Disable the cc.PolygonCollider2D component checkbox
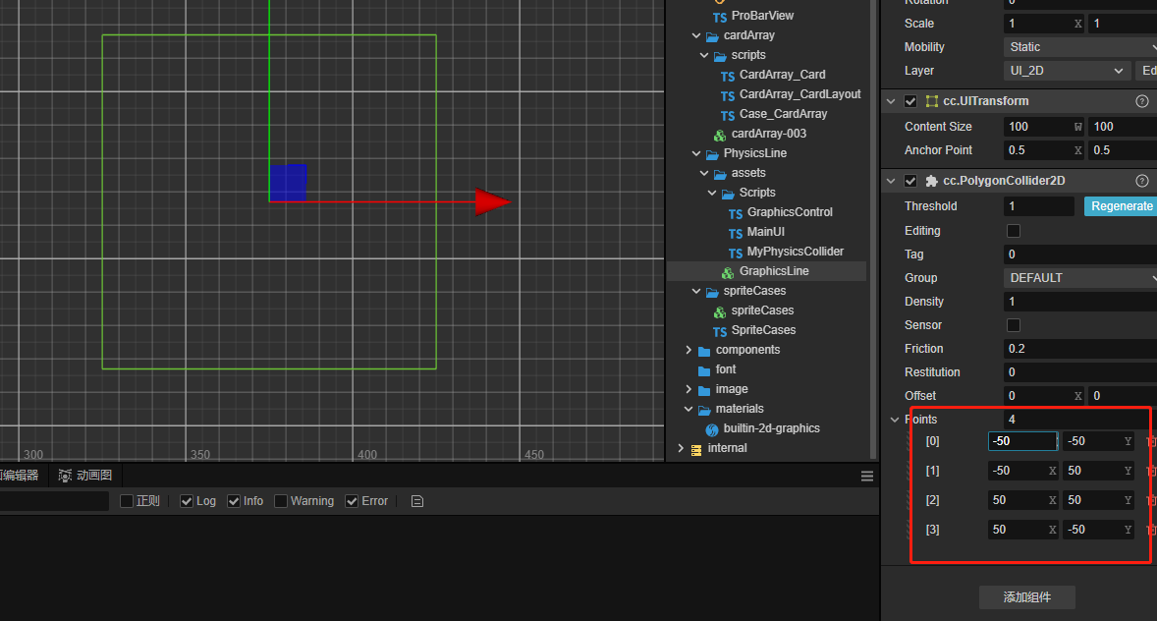This screenshot has width=1157, height=621. pyautogui.click(x=910, y=181)
